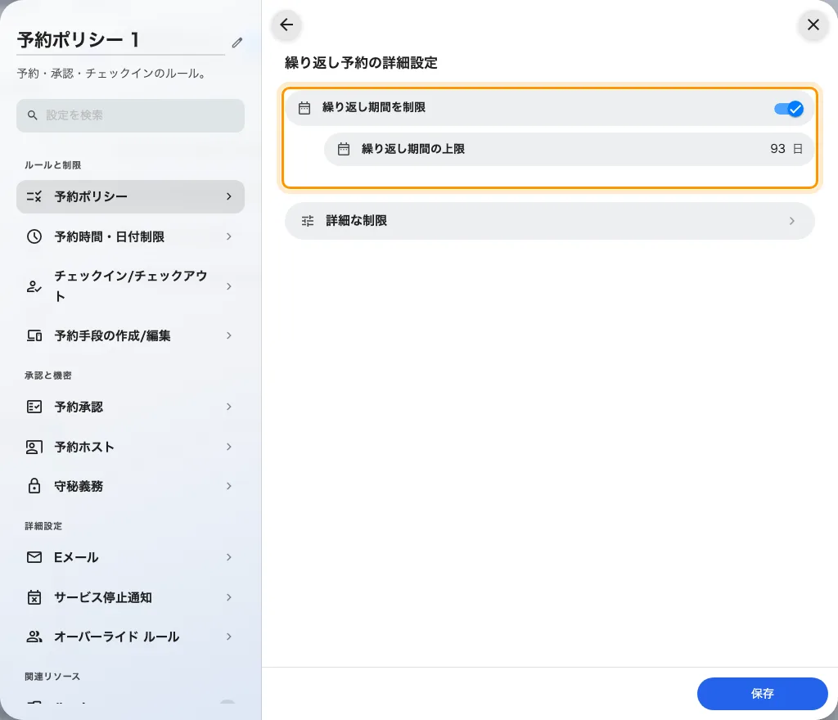This screenshot has height=720, width=838.
Task: Click the ルールと制限 section heading
Action: point(53,165)
